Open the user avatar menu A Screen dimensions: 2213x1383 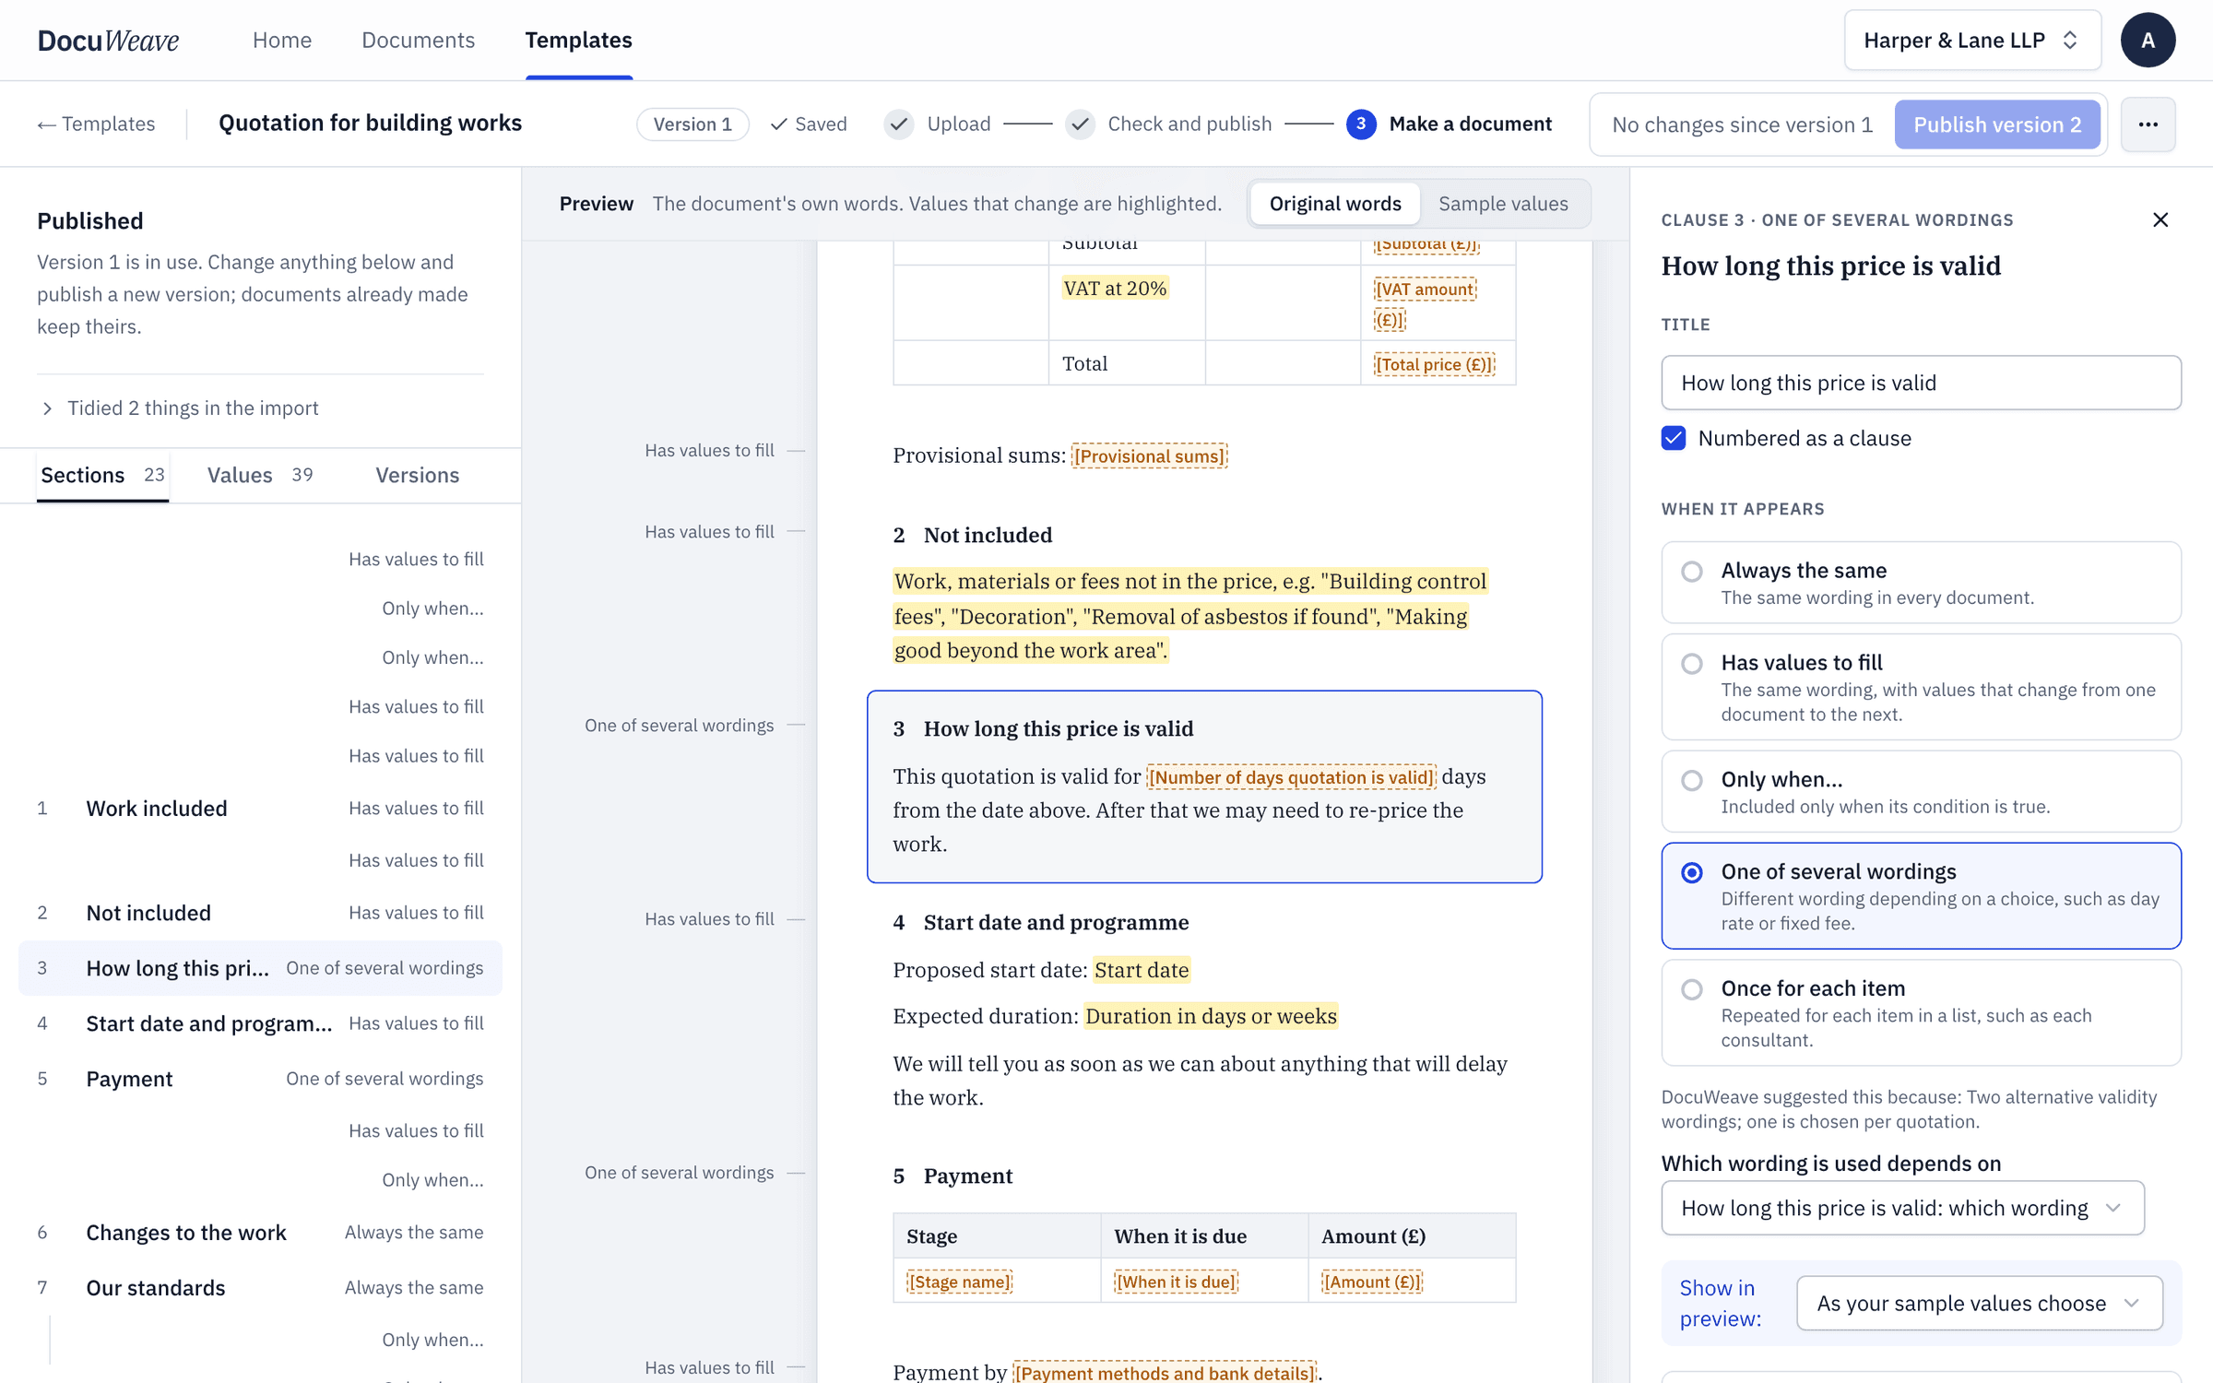pos(2148,41)
